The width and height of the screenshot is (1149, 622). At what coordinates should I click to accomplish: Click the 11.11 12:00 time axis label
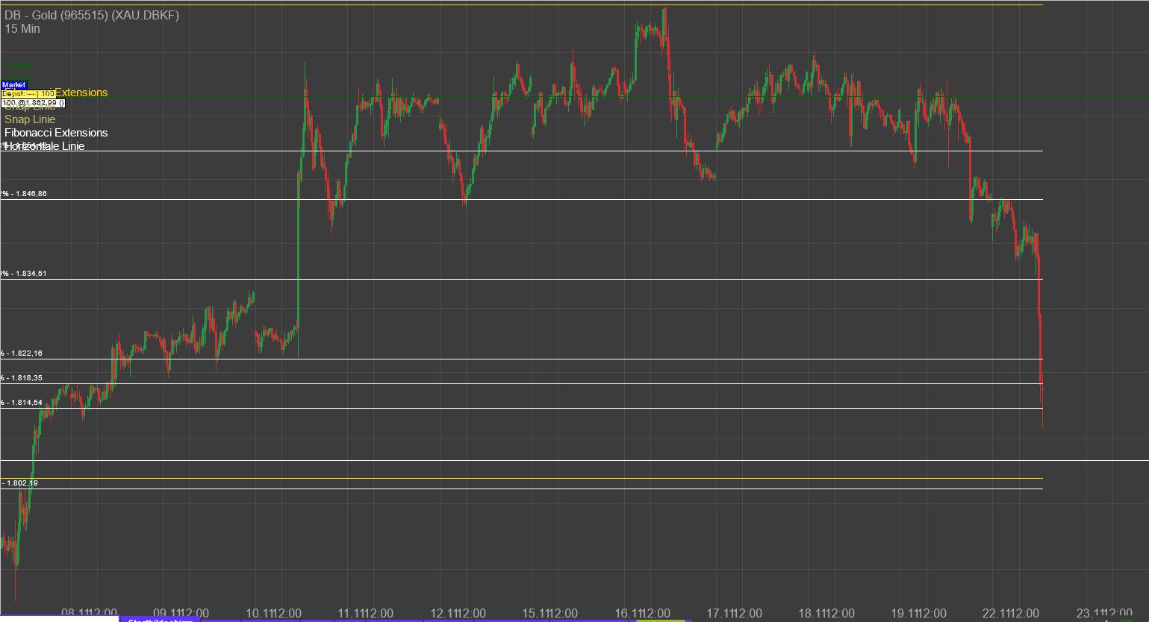[364, 614]
